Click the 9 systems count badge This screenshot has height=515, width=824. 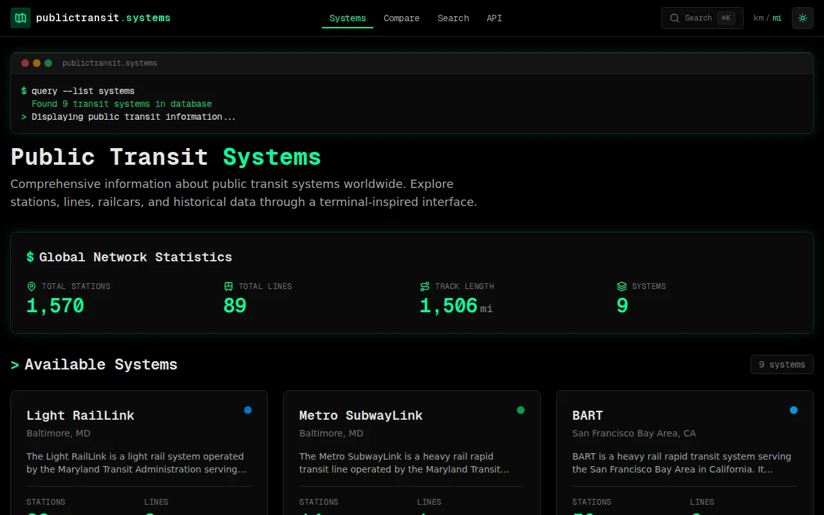[782, 364]
